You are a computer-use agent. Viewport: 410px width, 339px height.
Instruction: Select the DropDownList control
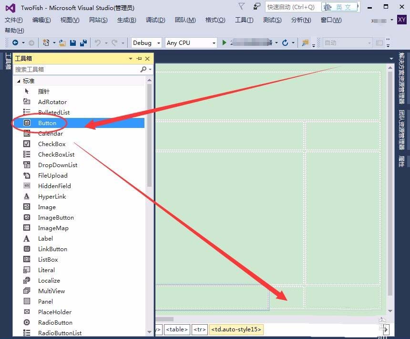pyautogui.click(x=58, y=165)
